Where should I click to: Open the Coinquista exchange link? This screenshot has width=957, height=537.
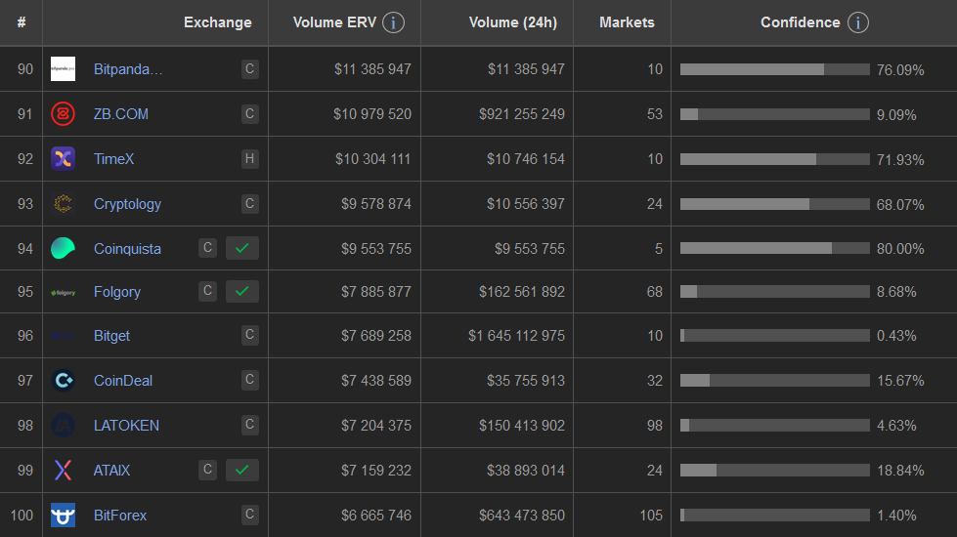coord(127,249)
